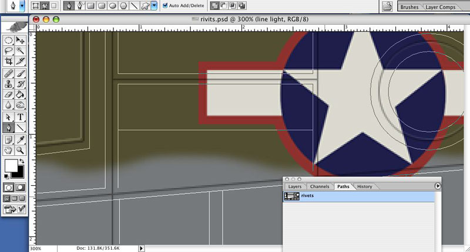Pick Rectangle shape tool in options bar
This screenshot has height=252, width=470.
(x=91, y=5)
